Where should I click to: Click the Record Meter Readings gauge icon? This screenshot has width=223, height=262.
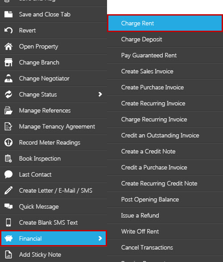(8, 142)
